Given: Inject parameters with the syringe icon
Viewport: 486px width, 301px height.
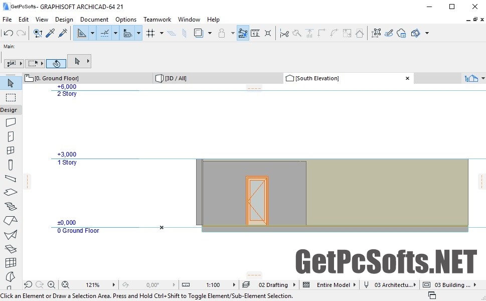Looking at the screenshot, I should (x=63, y=33).
